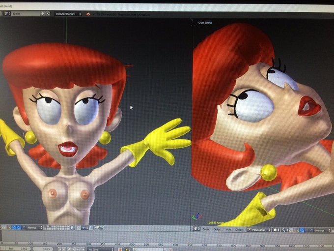Click the current frame field showing 1463
This screenshot has width=334, height=251.
click(x=43, y=249)
